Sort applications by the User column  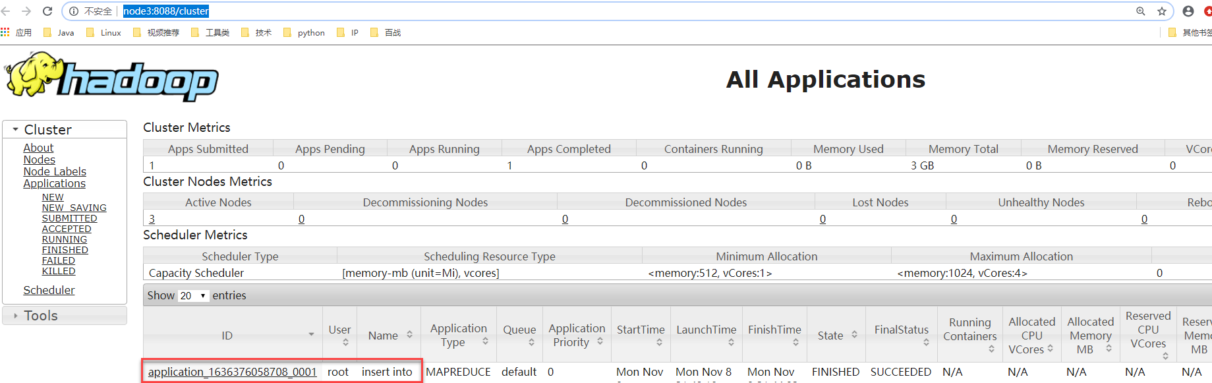click(345, 342)
